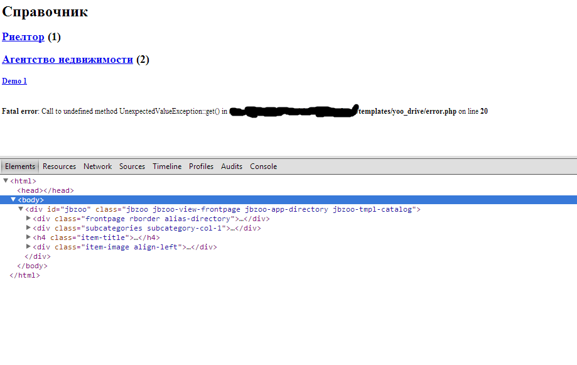The width and height of the screenshot is (577, 365).
Task: Open the Resources tab
Action: point(59,166)
